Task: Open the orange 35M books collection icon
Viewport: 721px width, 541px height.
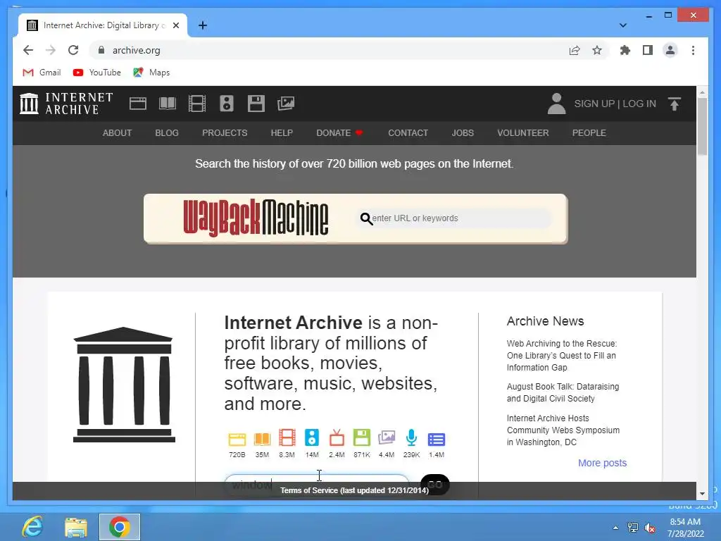Action: 262,439
